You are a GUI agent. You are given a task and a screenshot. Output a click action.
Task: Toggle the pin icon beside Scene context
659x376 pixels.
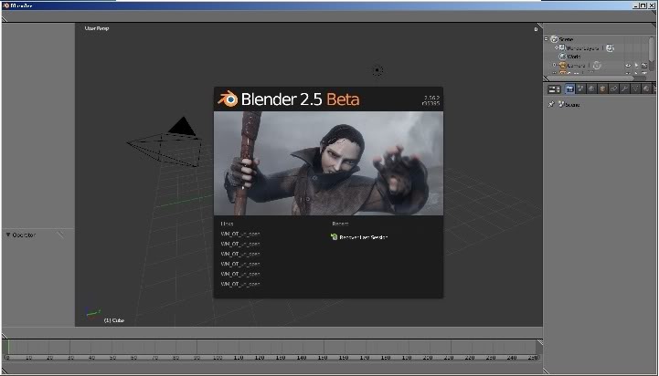[551, 104]
